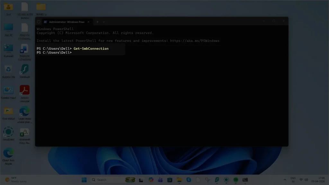Launch Skype from the taskbar

point(189,180)
